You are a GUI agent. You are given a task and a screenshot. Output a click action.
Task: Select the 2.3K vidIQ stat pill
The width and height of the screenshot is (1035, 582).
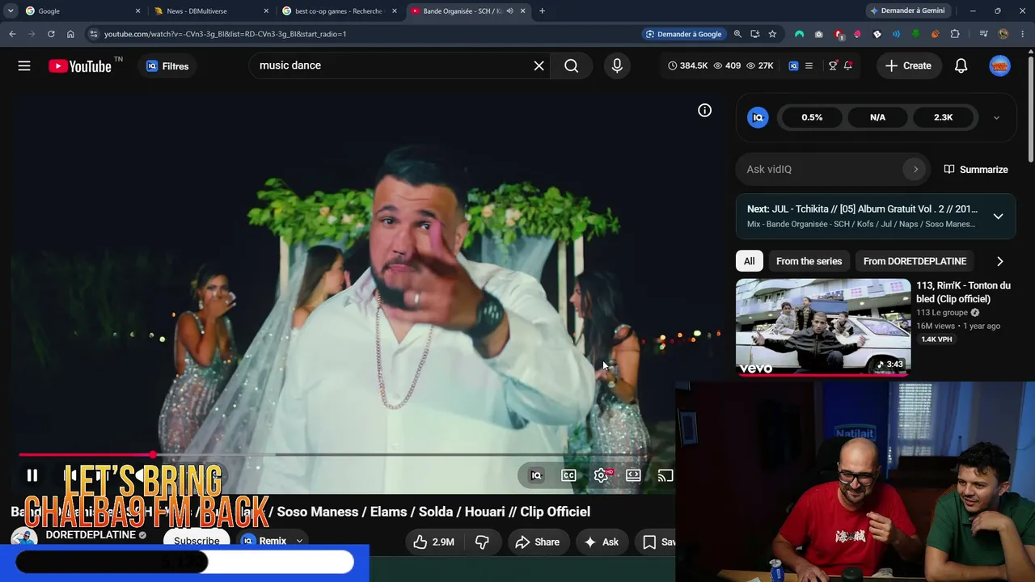[944, 118]
